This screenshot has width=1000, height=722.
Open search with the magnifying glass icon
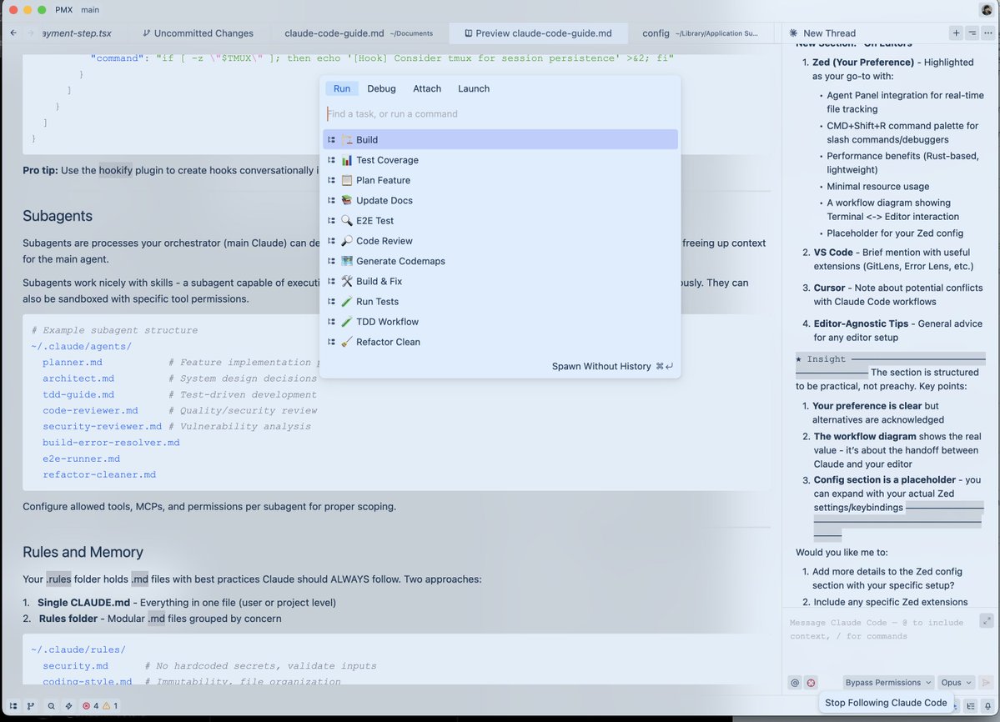[x=51, y=705]
